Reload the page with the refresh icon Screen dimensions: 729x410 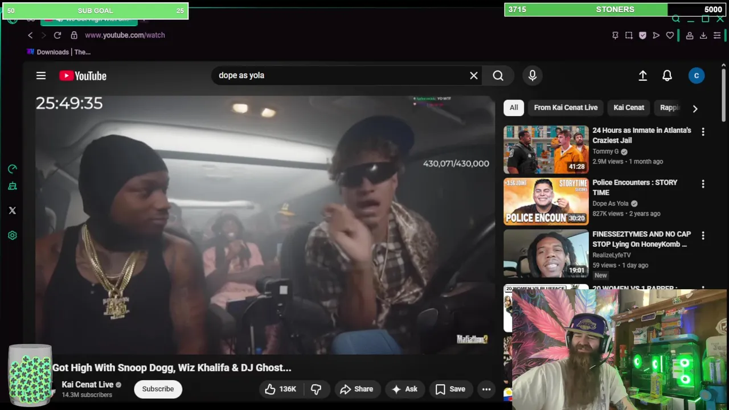point(57,35)
